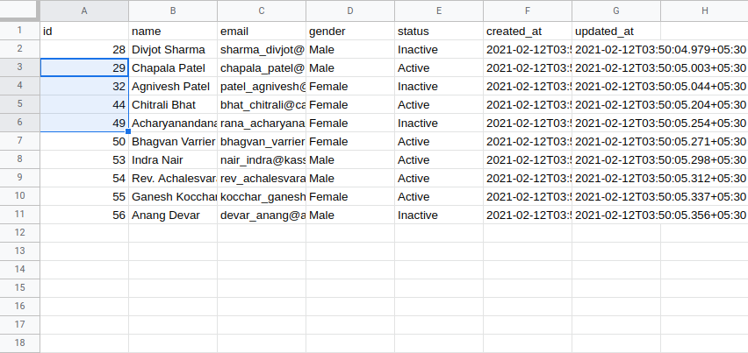Click the 'email' header cell
This screenshot has width=748, height=353.
[x=262, y=31]
